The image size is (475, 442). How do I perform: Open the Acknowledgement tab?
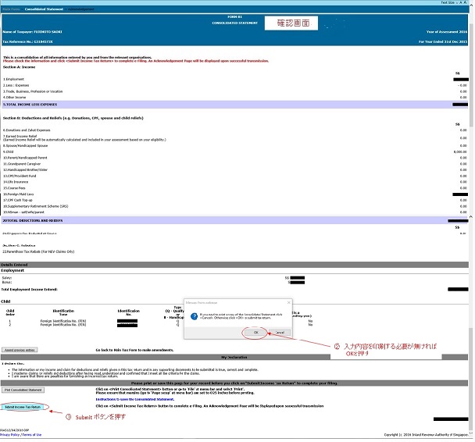tap(80, 9)
